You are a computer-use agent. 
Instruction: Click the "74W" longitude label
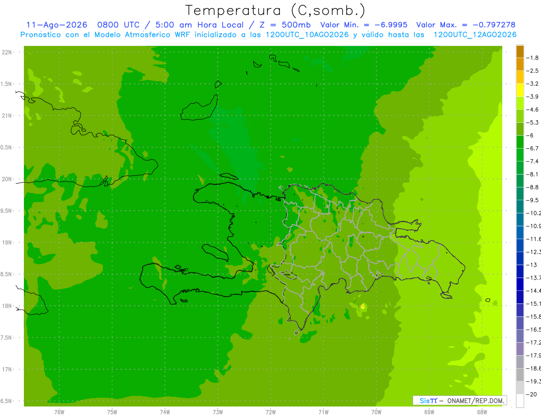[x=165, y=412]
